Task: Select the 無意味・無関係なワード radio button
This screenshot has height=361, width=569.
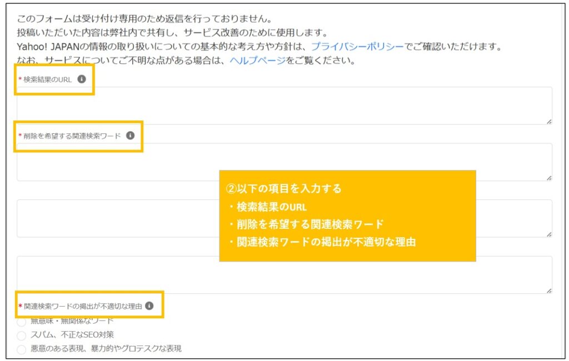Action: click(x=22, y=322)
